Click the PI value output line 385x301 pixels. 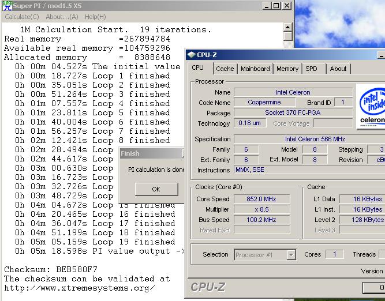point(99,251)
